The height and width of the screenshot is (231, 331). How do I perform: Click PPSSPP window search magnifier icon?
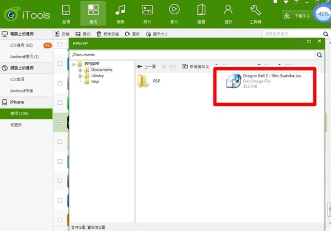(x=319, y=55)
